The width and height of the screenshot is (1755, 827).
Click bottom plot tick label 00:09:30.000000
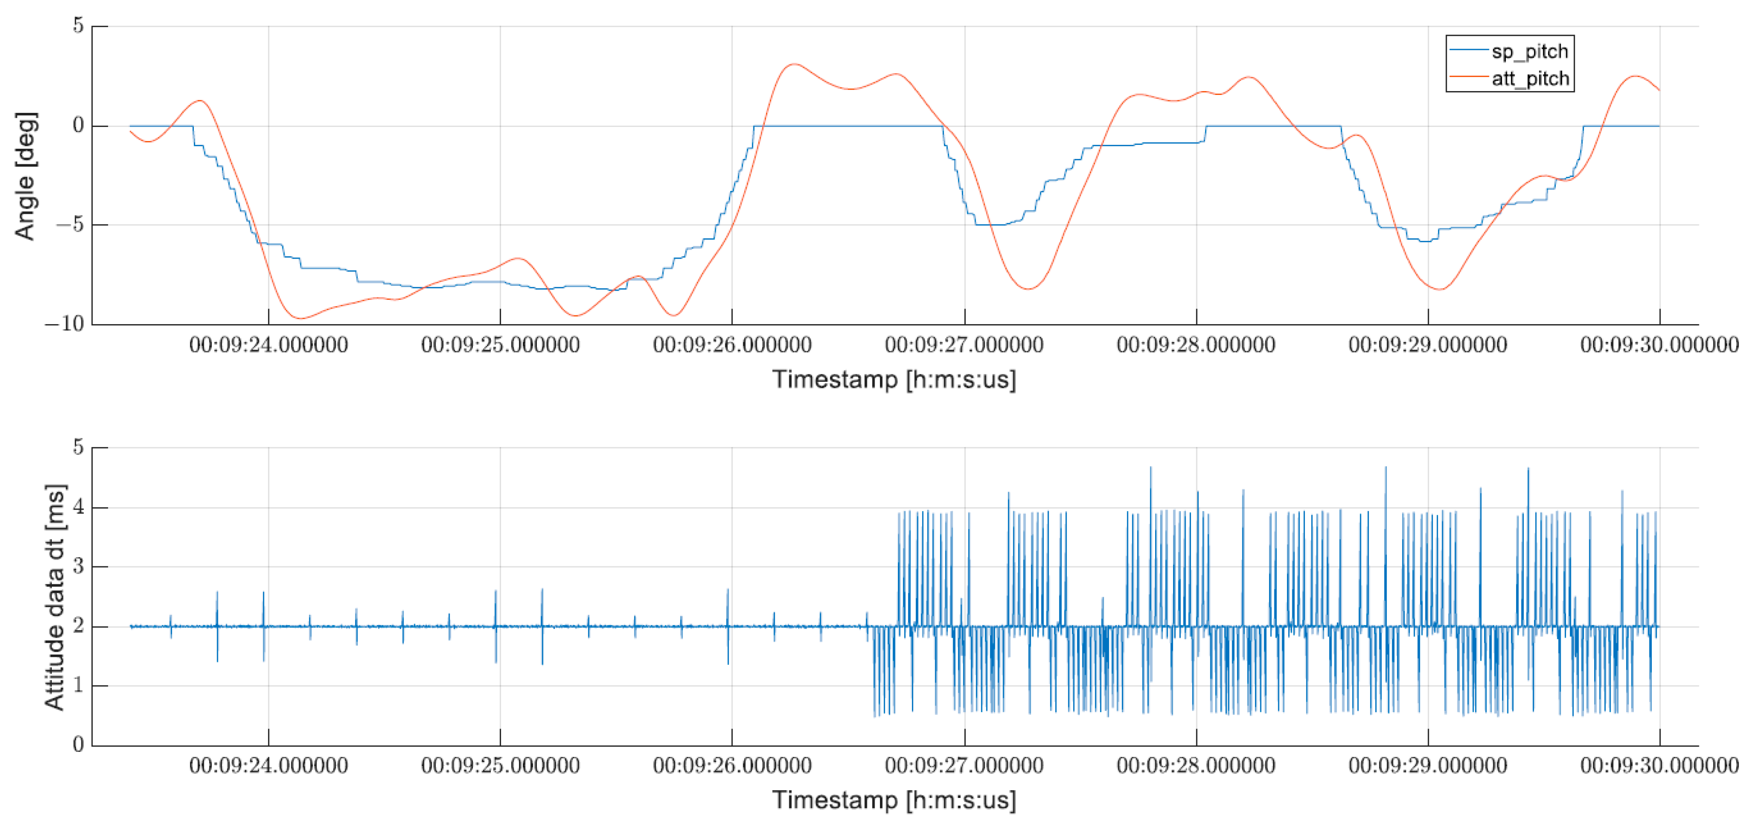click(x=1660, y=765)
